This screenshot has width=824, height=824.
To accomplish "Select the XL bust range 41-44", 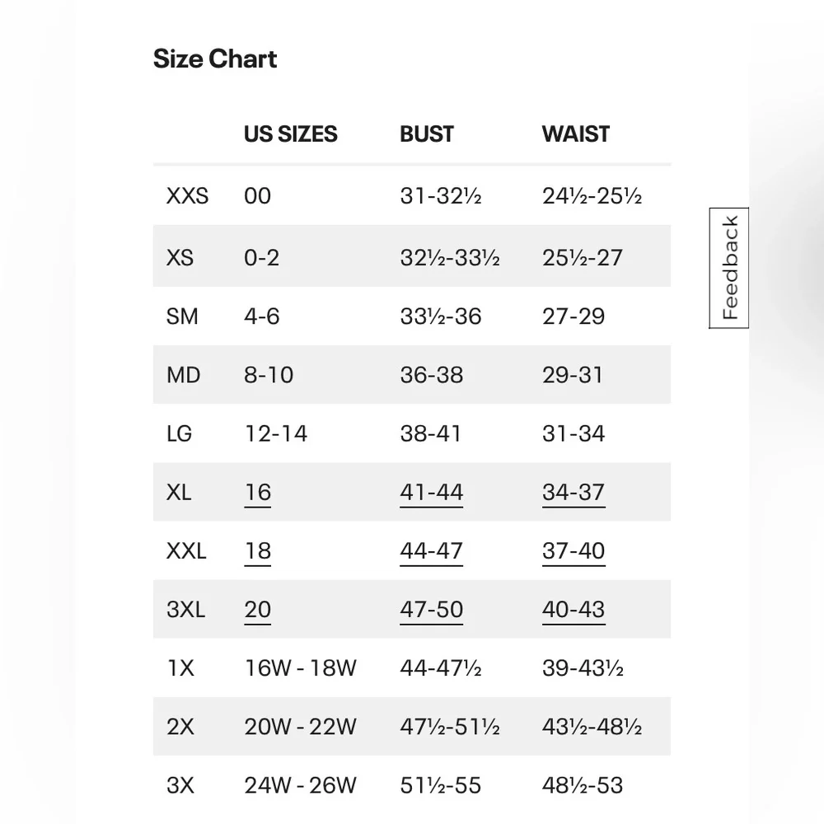I will tap(432, 492).
